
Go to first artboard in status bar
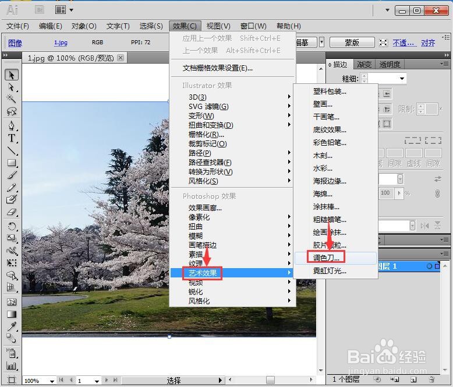point(61,380)
